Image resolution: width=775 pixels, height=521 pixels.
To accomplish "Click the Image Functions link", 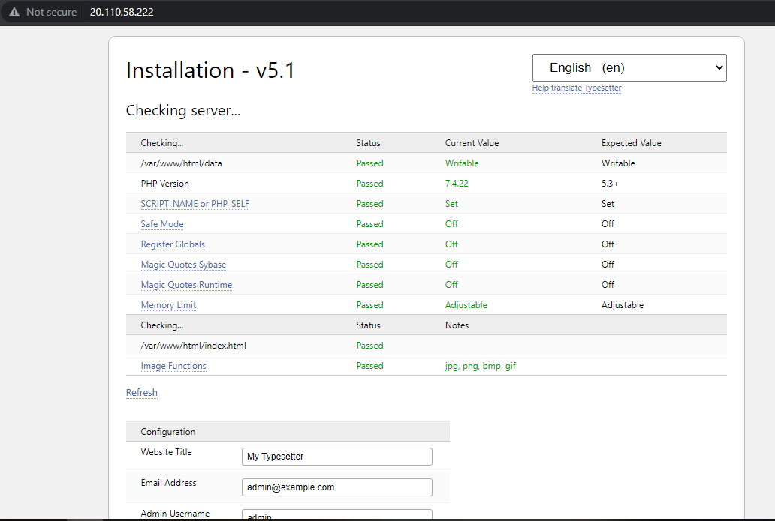I will tap(173, 366).
